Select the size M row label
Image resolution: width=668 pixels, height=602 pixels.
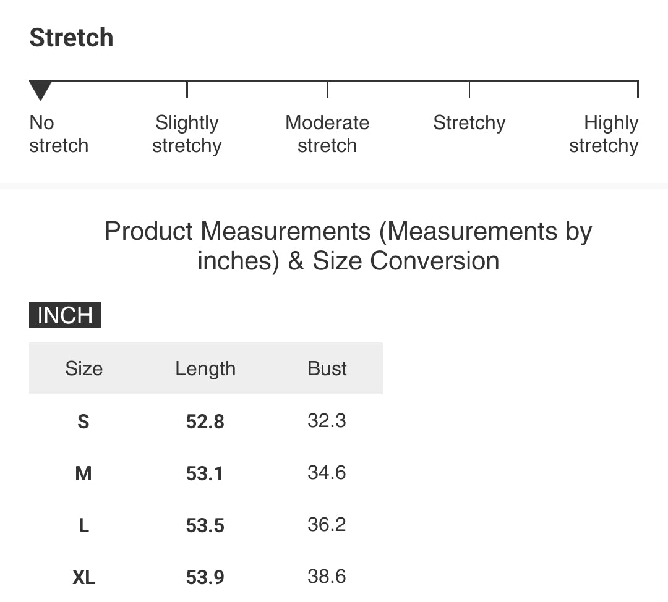point(83,473)
